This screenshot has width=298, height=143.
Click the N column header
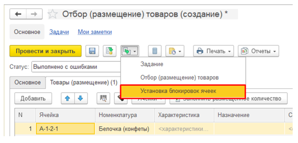[25, 115]
